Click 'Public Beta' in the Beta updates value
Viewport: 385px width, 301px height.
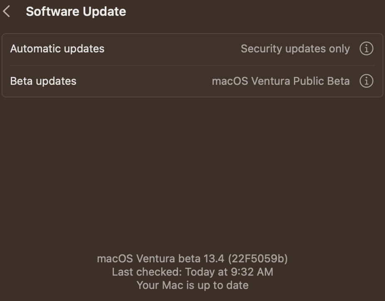321,81
